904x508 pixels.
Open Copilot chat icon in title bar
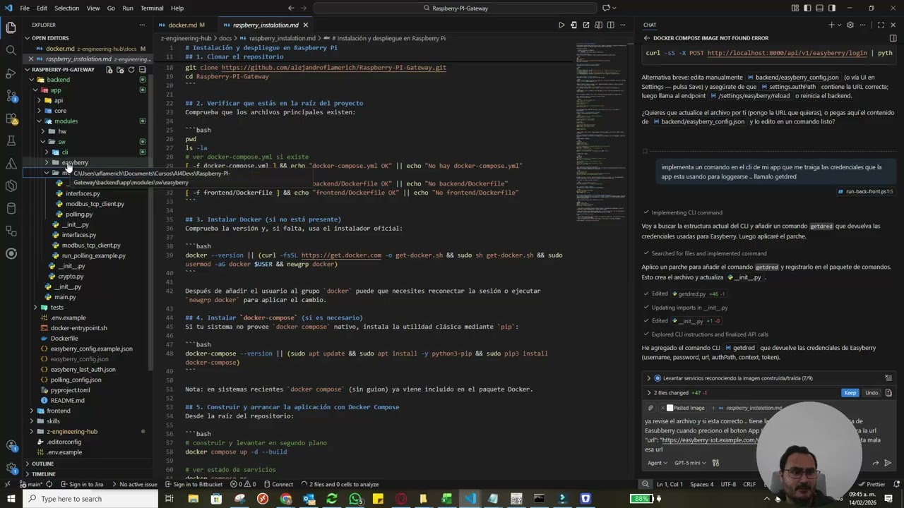tap(606, 8)
